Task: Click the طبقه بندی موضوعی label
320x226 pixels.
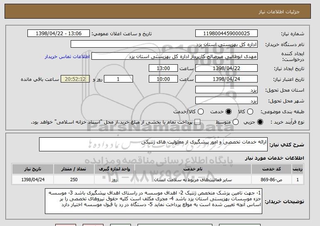Action: pyautogui.click(x=282, y=112)
